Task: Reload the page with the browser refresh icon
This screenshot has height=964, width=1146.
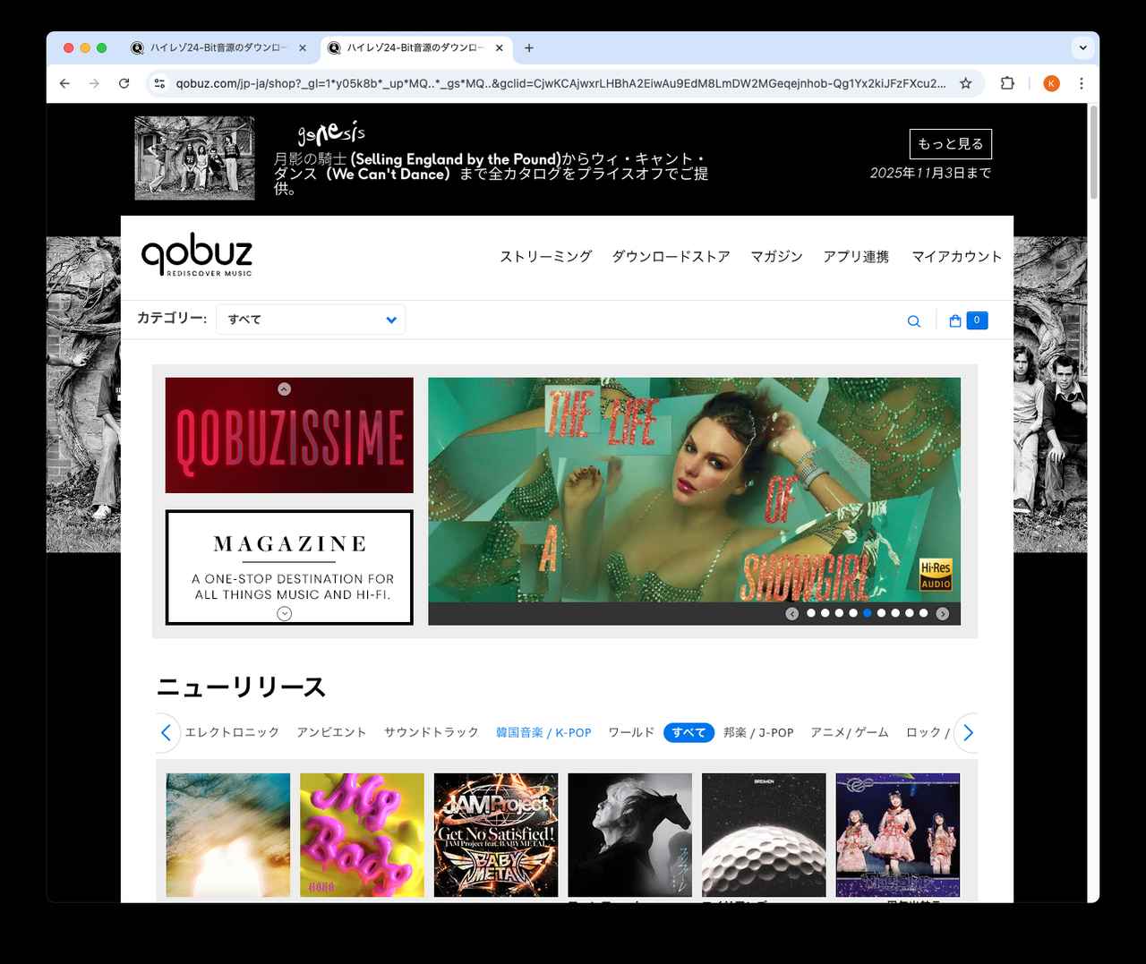Action: tap(124, 82)
